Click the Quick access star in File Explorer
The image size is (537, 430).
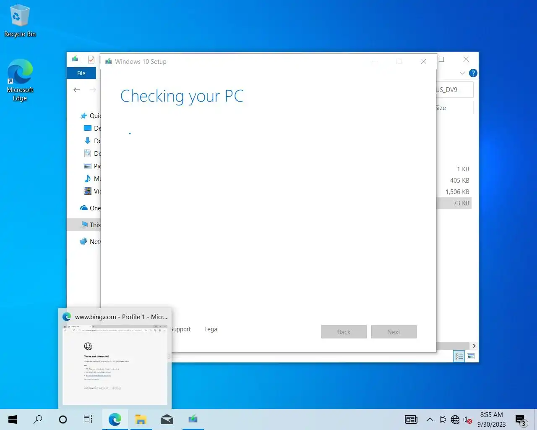point(83,116)
